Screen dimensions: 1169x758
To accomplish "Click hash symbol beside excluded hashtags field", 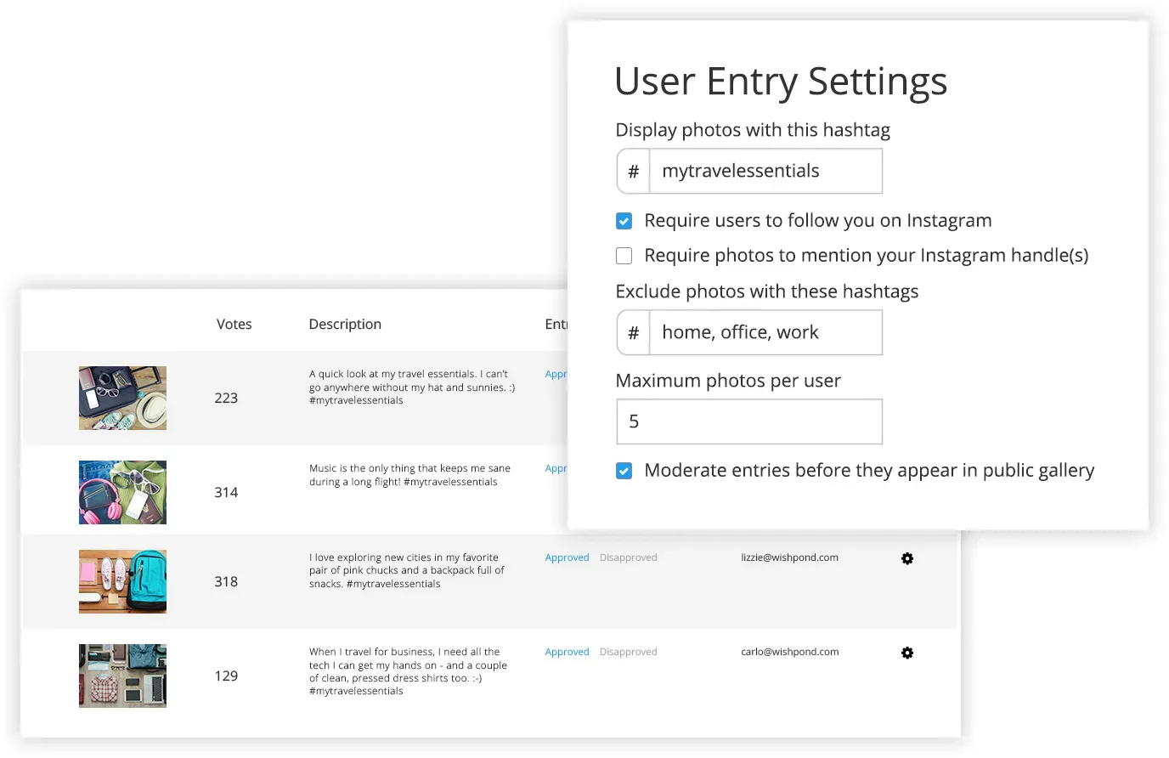I will pyautogui.click(x=633, y=333).
